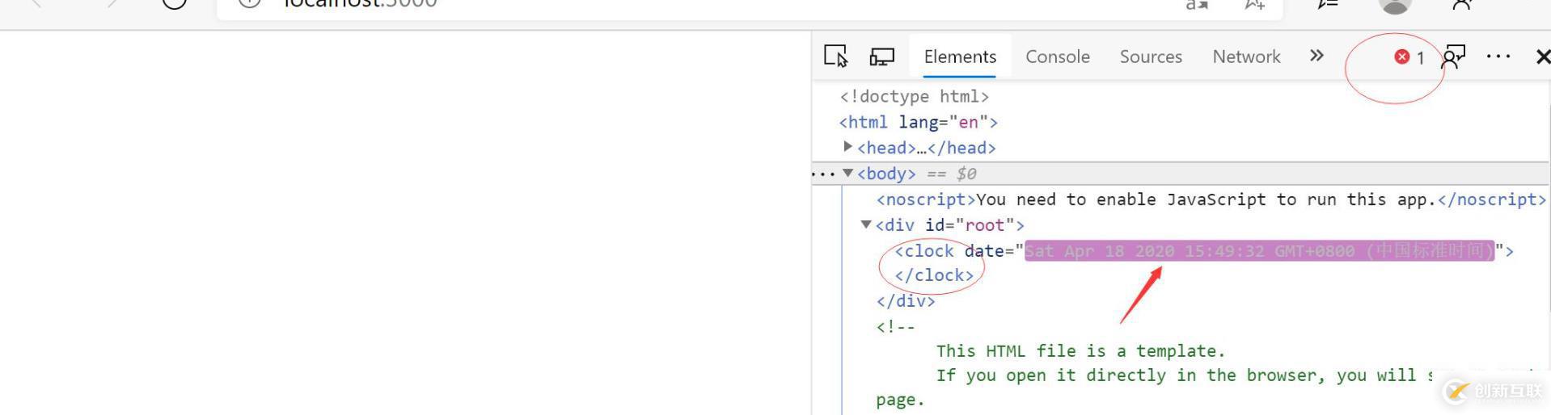1551x415 pixels.
Task: Open the favorites list icon
Action: point(1328,4)
